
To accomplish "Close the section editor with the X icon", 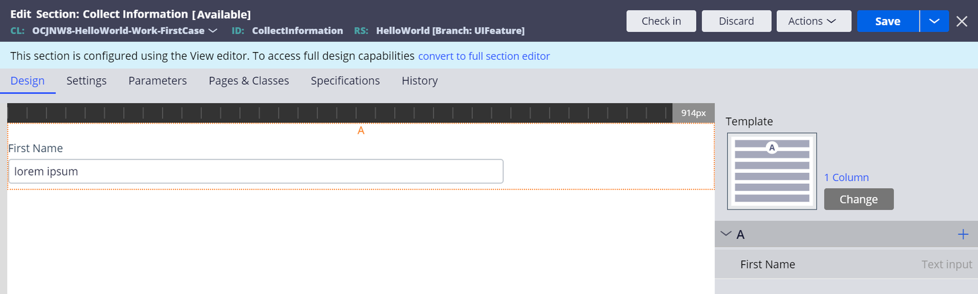I will pyautogui.click(x=961, y=21).
